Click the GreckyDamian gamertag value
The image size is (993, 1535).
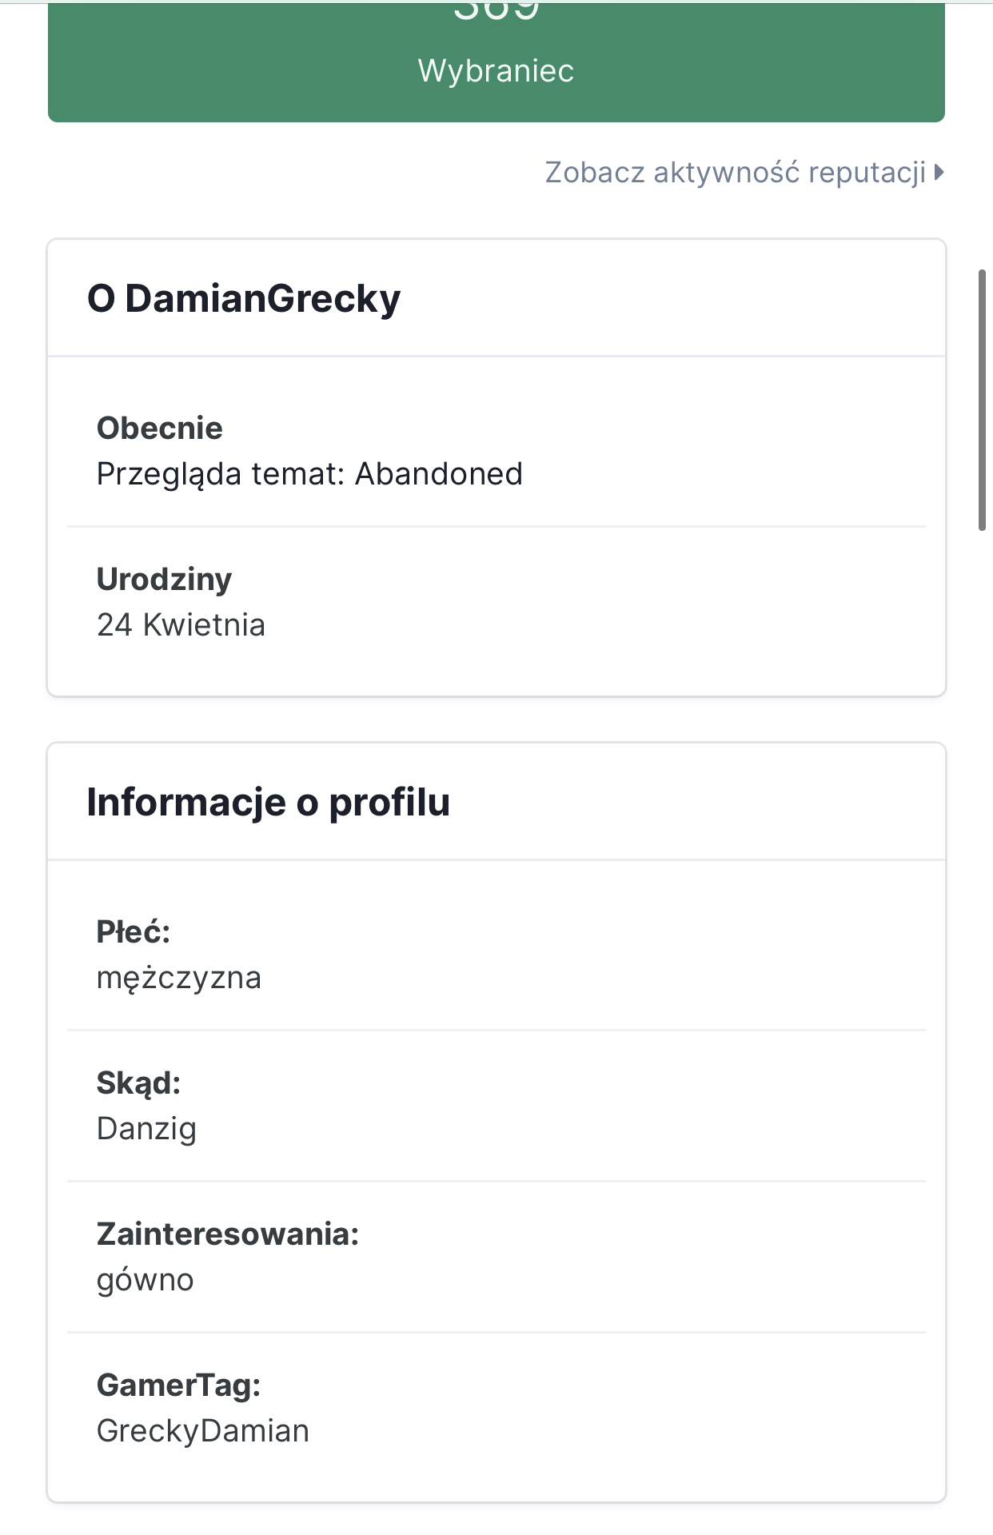coord(202,1431)
